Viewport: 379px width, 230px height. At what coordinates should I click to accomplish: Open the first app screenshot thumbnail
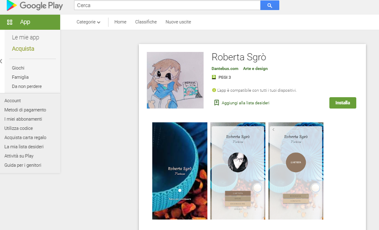point(180,171)
